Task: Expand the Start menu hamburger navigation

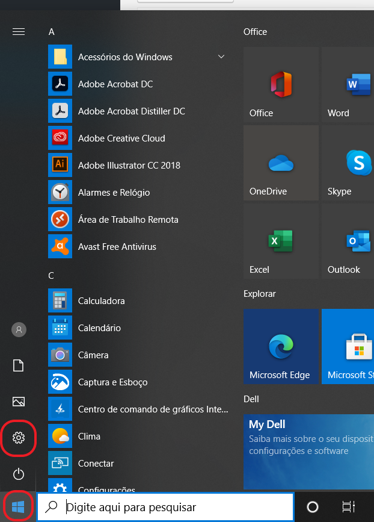Action: tap(19, 31)
